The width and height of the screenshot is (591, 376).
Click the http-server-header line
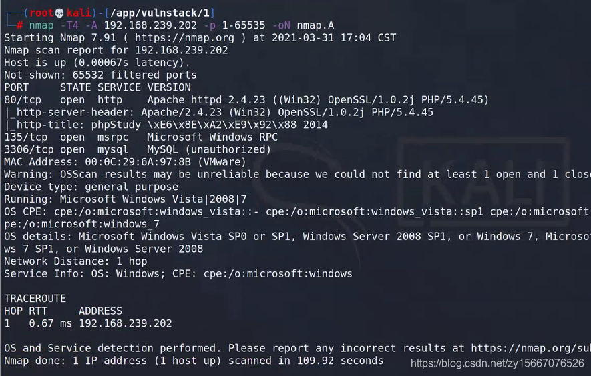(218, 113)
